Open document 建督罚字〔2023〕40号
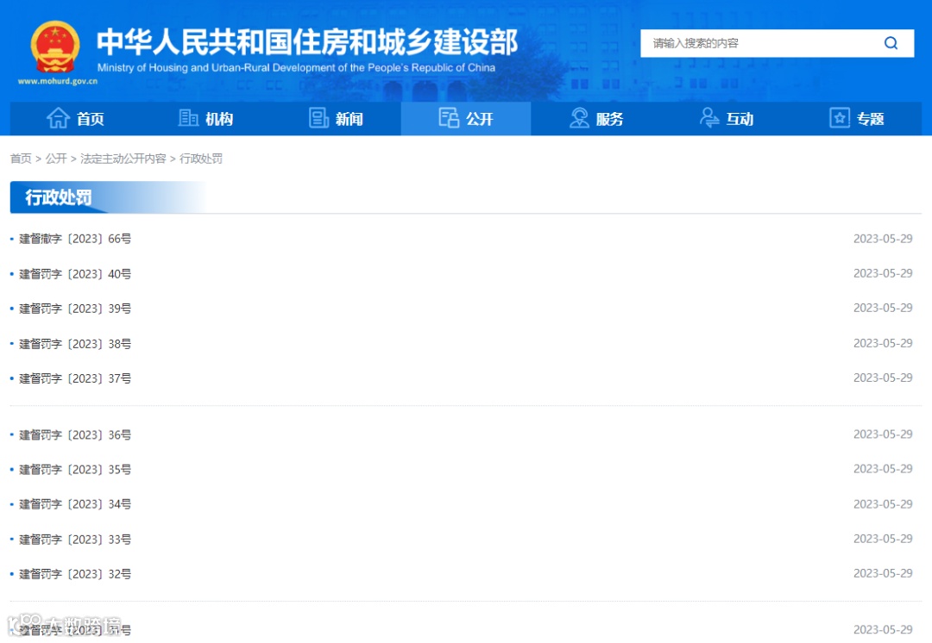The width and height of the screenshot is (932, 643). click(75, 274)
